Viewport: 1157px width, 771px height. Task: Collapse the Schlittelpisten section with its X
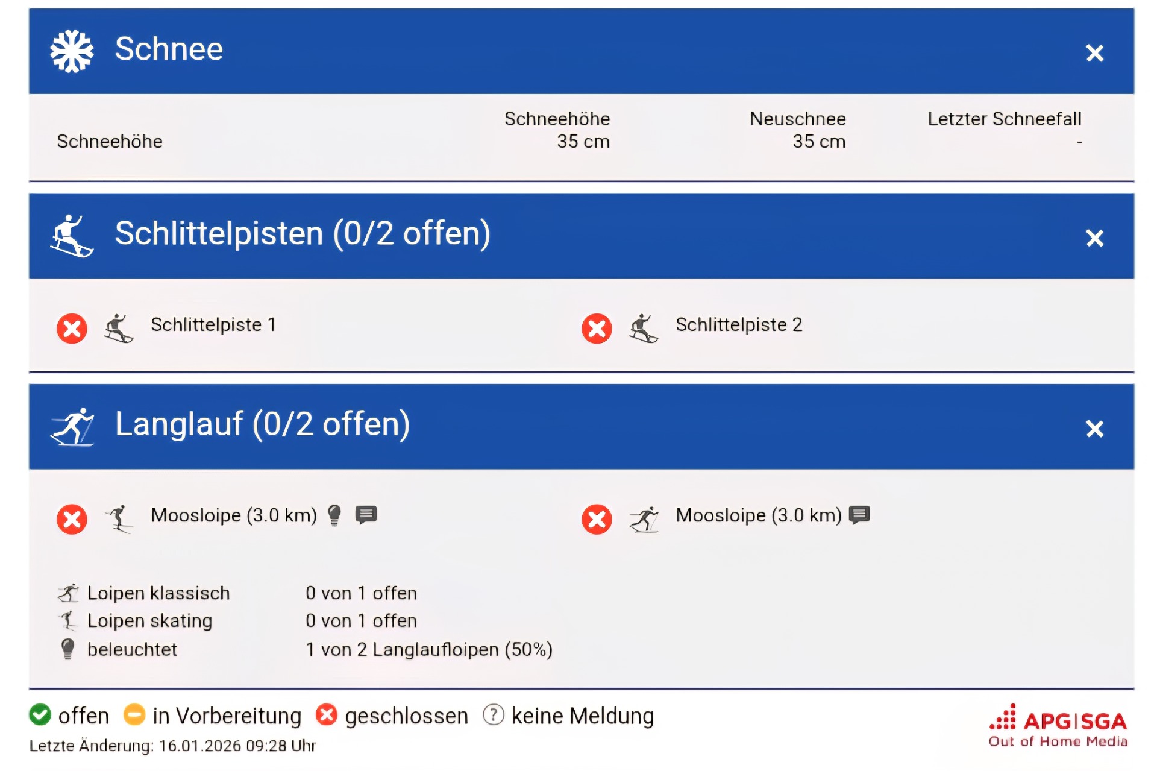click(x=1094, y=238)
